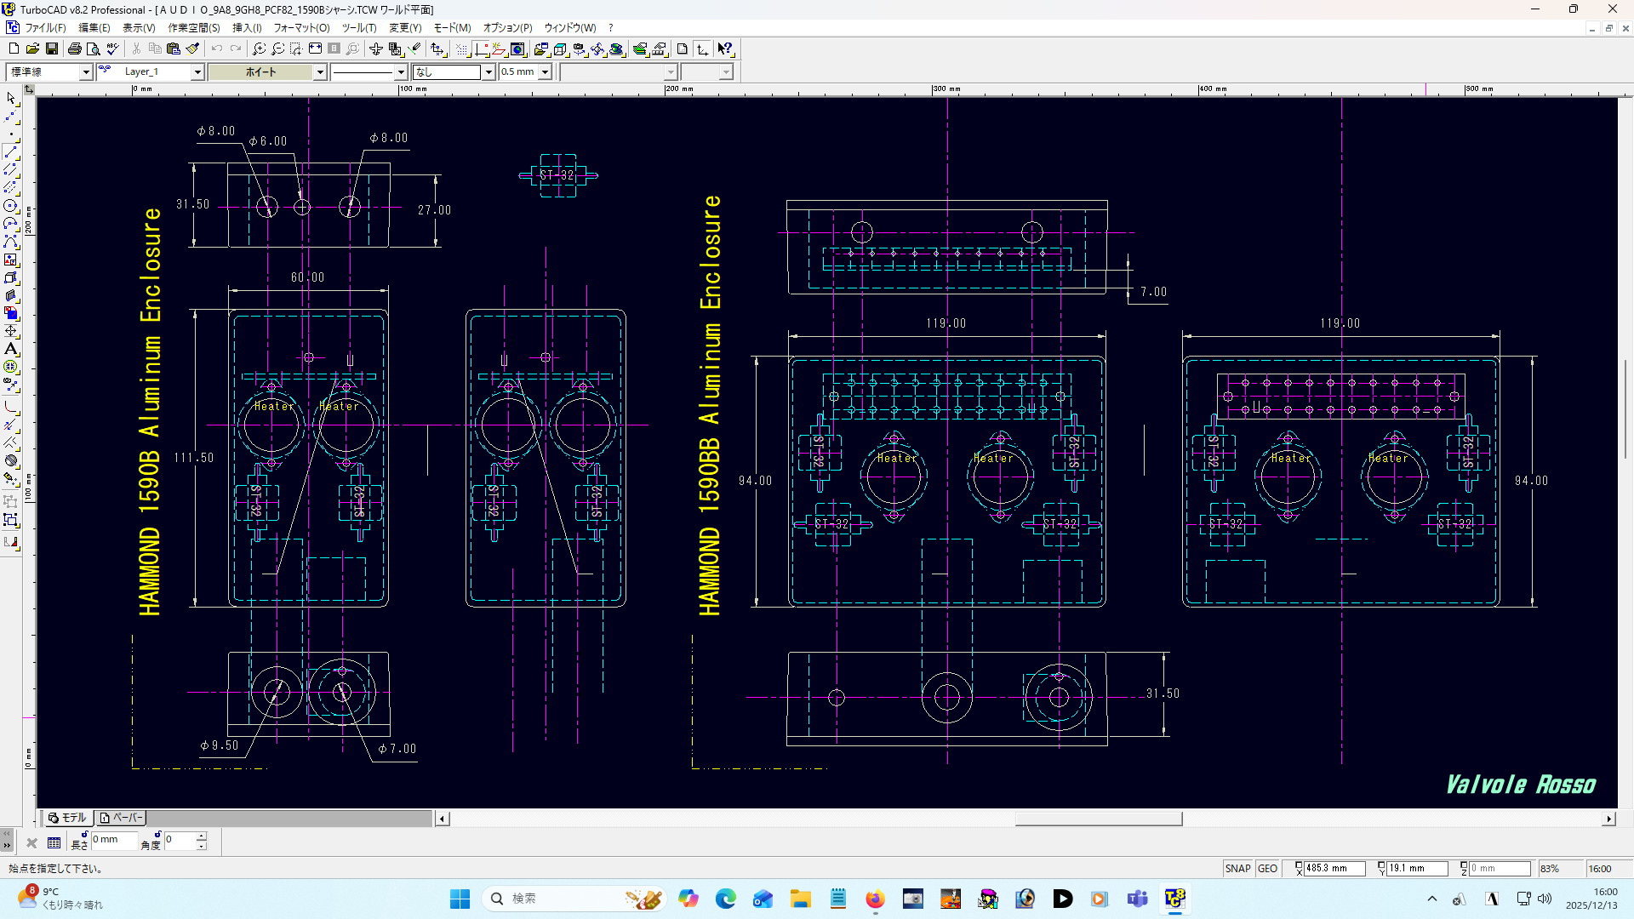Select the Line drawing tool
This screenshot has width=1634, height=919.
click(x=11, y=152)
